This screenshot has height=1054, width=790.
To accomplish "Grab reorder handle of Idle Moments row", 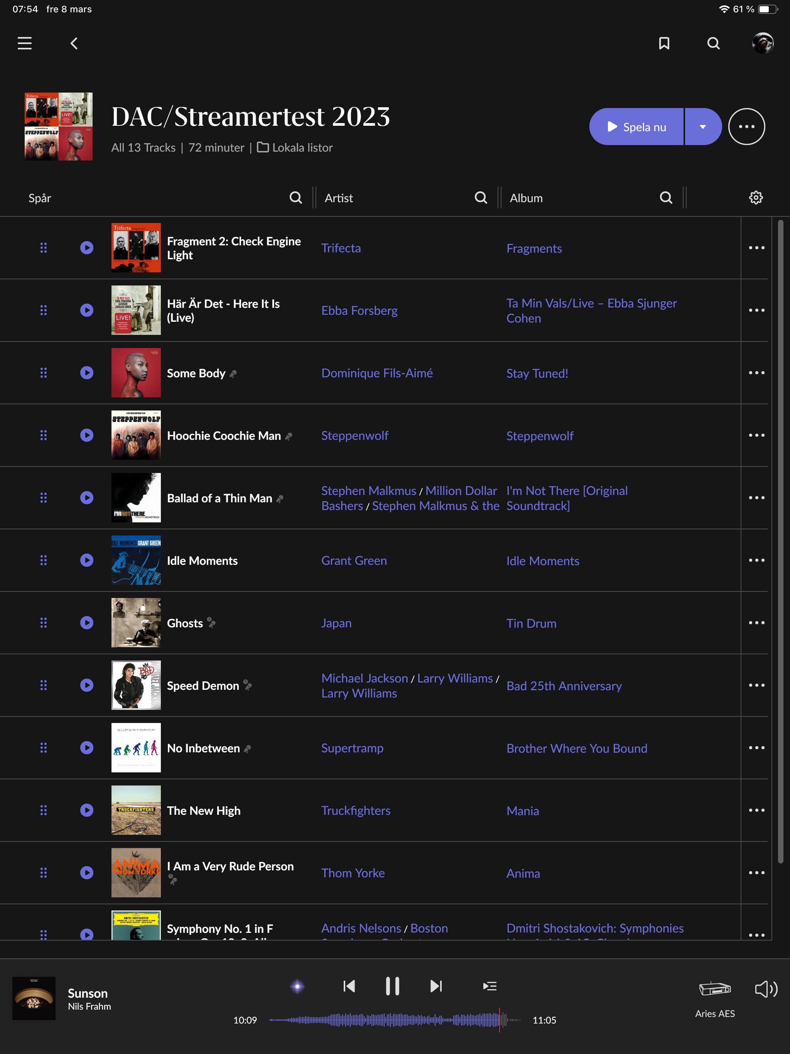I will pos(43,560).
